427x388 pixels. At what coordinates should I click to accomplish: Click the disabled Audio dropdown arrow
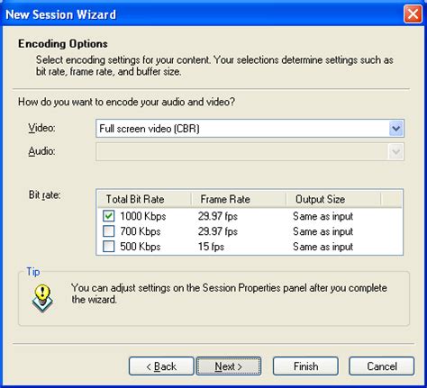[395, 152]
